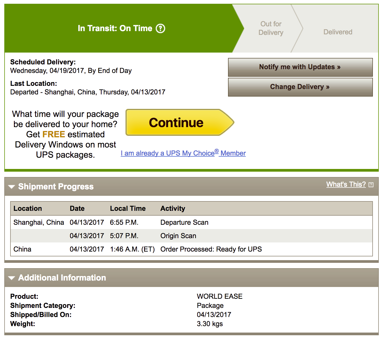Image resolution: width=382 pixels, height=339 pixels.
Task: Click the Activity column header
Action: (x=173, y=208)
